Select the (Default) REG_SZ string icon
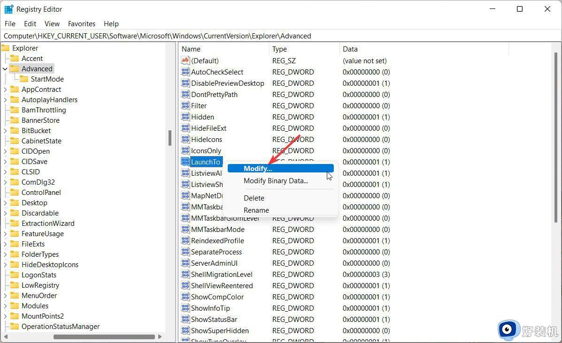The width and height of the screenshot is (562, 343). [185, 60]
